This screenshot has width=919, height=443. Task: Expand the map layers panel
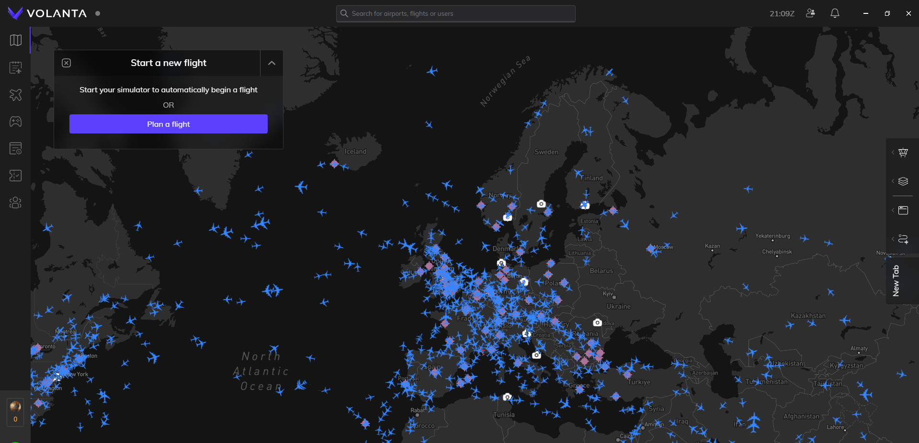pyautogui.click(x=903, y=181)
